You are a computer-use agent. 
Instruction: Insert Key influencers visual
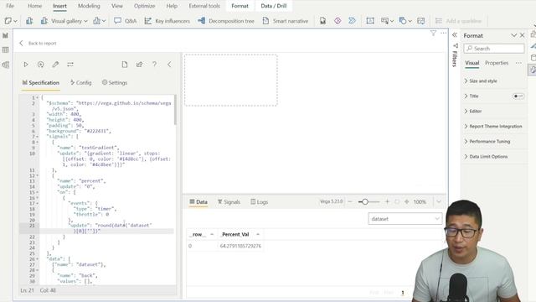coord(167,21)
